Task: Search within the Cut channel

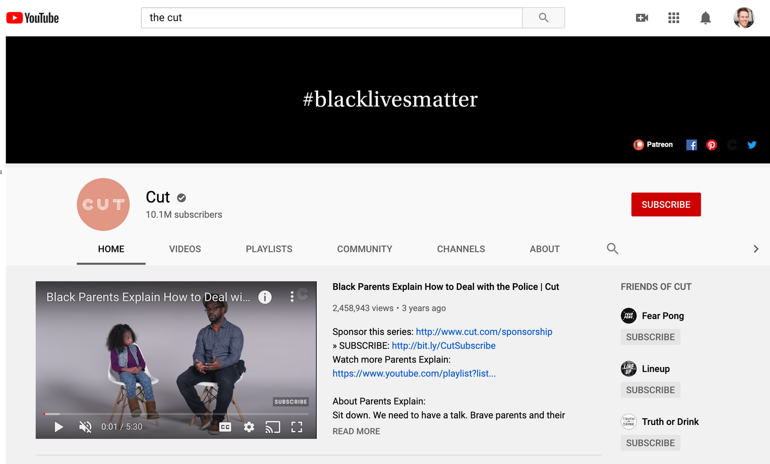Action: (x=612, y=249)
